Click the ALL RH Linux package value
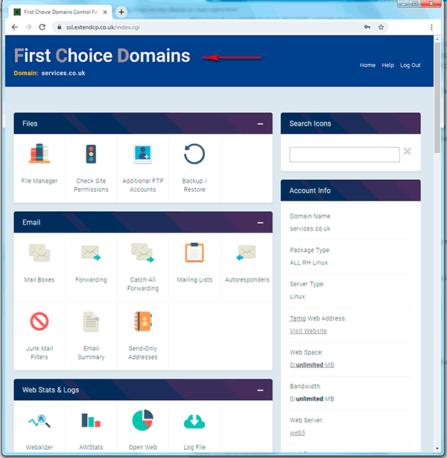 pyautogui.click(x=308, y=262)
